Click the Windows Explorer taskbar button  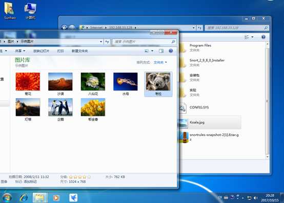[x=39, y=198]
